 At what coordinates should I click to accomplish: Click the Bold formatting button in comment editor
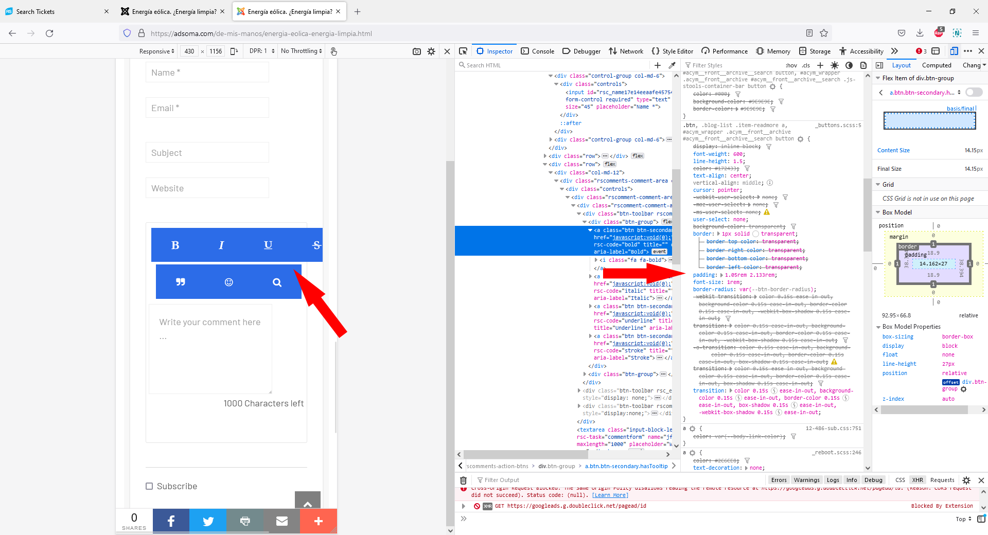coord(175,245)
